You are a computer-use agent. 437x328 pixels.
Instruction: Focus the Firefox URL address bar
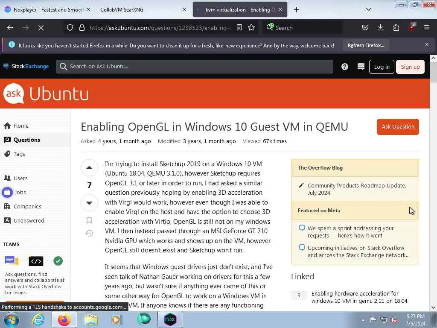click(x=160, y=28)
